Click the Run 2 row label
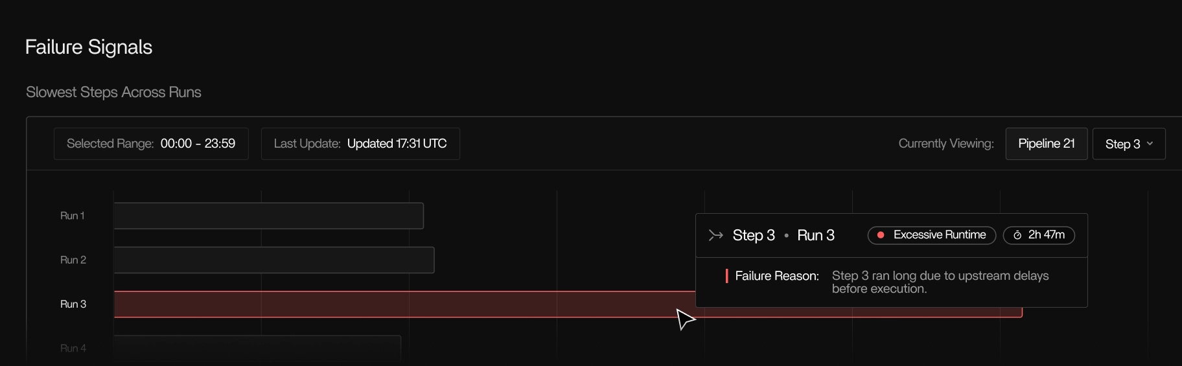Image resolution: width=1182 pixels, height=366 pixels. click(73, 260)
